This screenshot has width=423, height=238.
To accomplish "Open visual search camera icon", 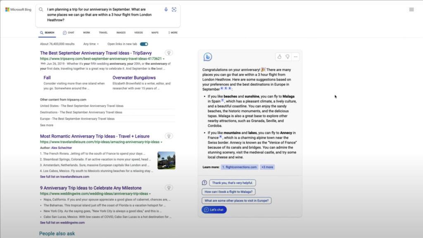I will (174, 9).
